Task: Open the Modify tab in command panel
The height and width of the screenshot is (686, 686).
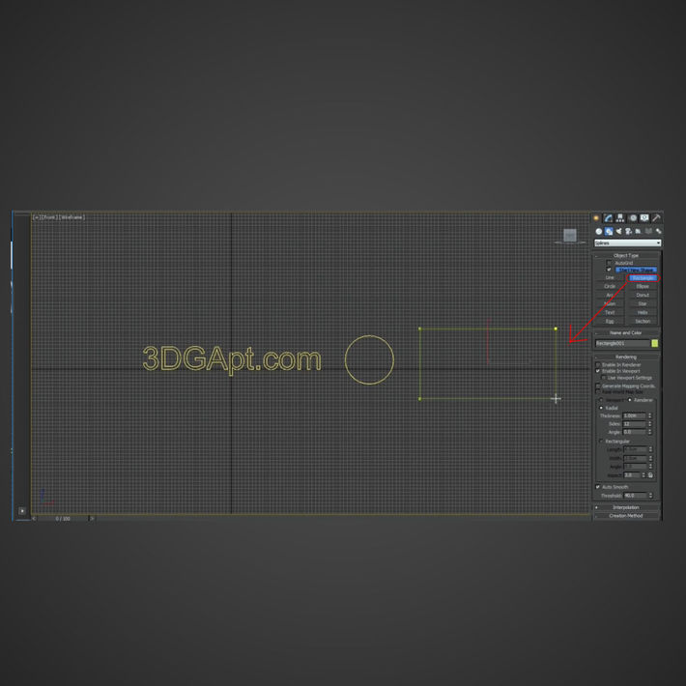Action: click(608, 217)
